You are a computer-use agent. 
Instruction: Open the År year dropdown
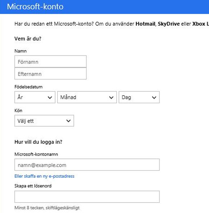35,97
